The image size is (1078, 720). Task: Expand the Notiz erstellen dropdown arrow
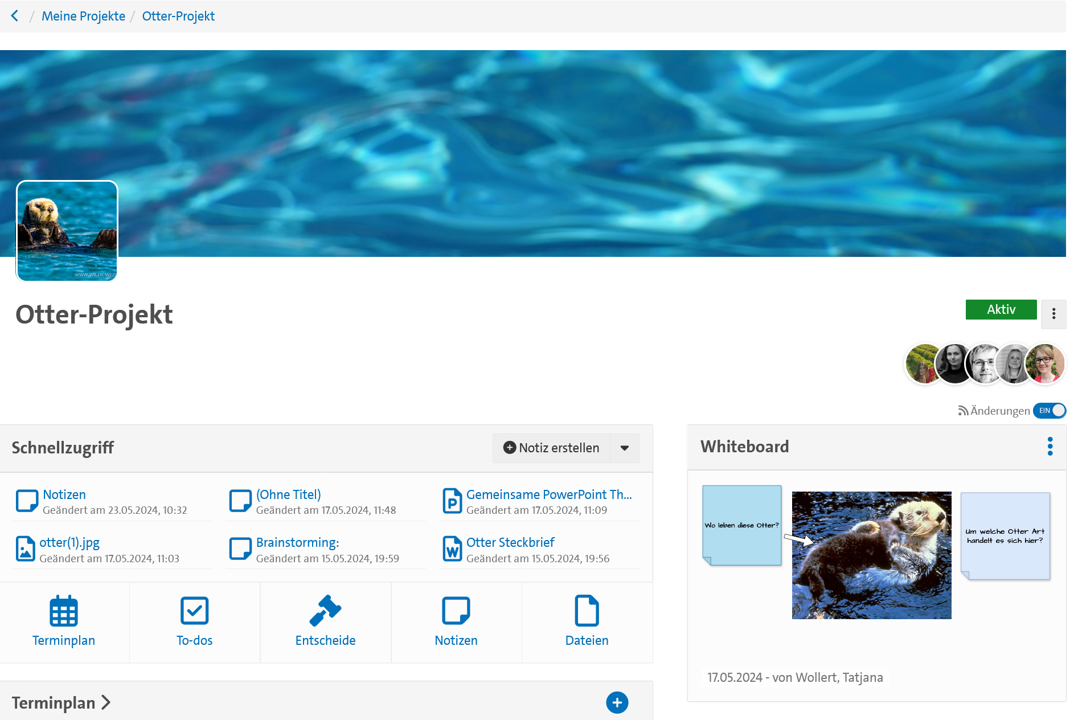tap(624, 448)
